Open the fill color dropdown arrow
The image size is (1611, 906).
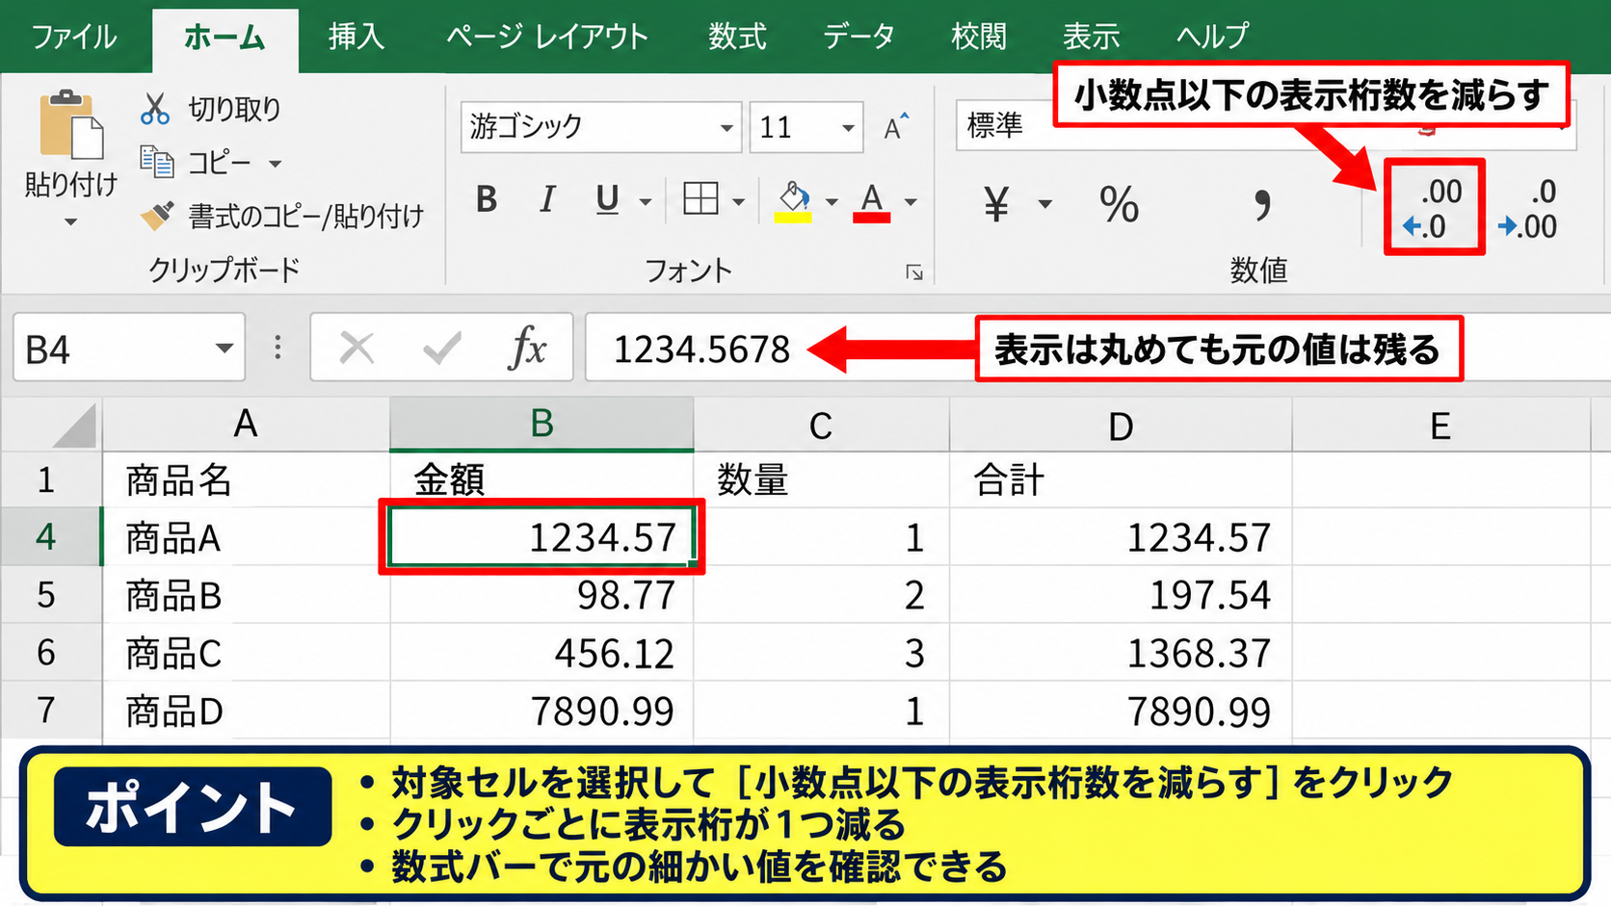832,201
